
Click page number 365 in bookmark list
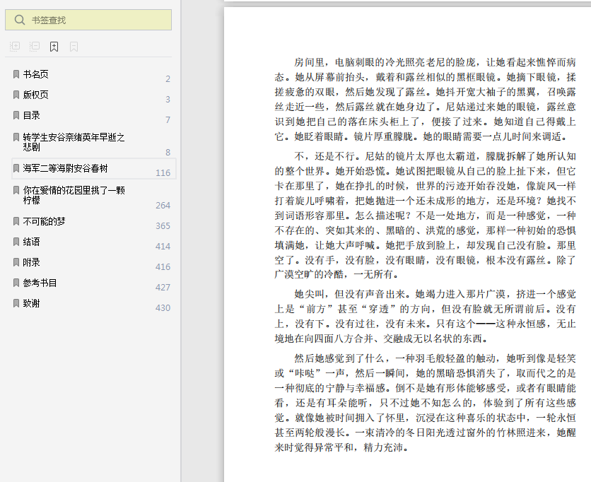(163, 225)
